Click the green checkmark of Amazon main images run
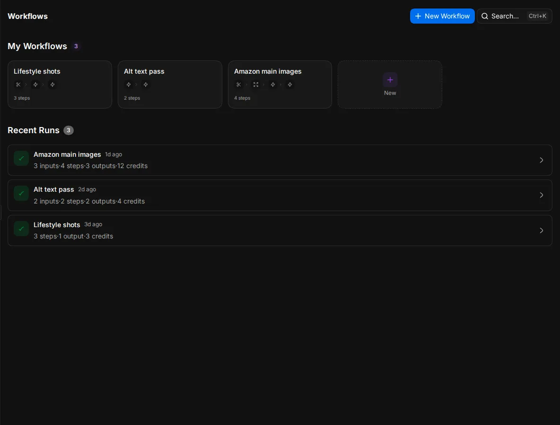 [x=21, y=158]
